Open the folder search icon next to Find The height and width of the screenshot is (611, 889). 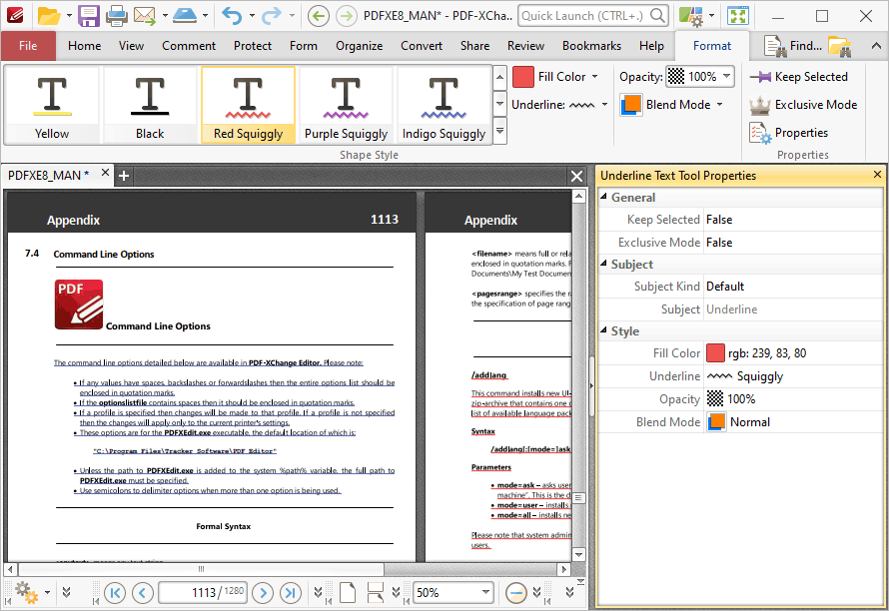[840, 46]
